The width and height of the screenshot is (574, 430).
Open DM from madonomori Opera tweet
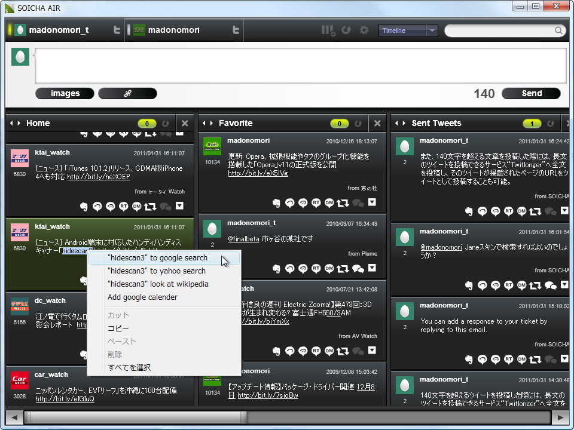coord(329,203)
